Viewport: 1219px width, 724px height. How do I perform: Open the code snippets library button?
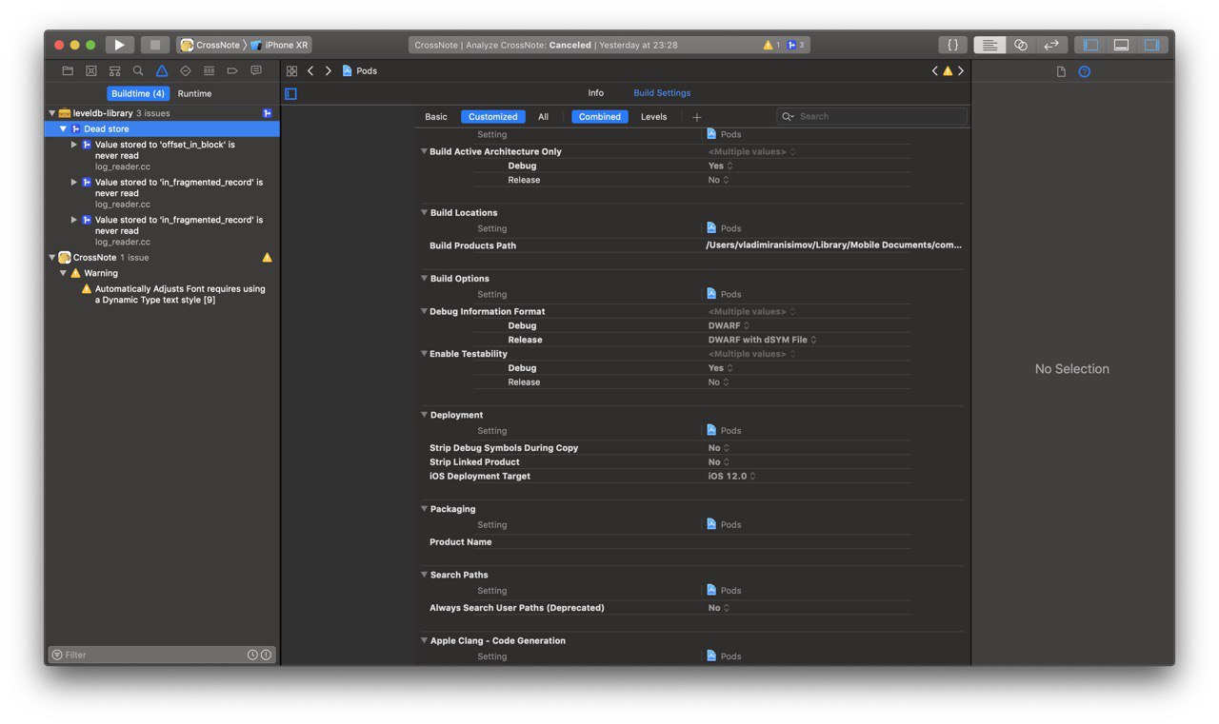(952, 45)
